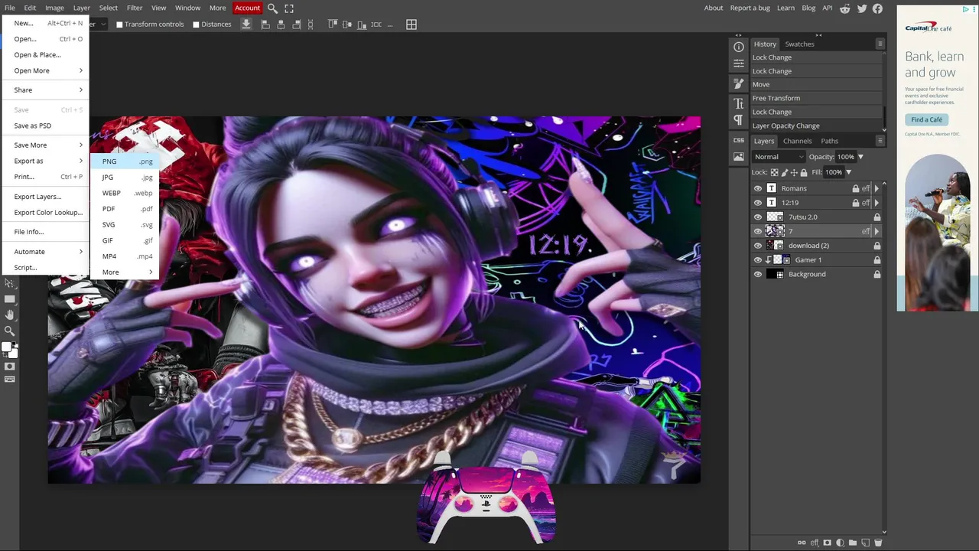979x551 pixels.
Task: Open the Info panel icon
Action: pos(739,47)
